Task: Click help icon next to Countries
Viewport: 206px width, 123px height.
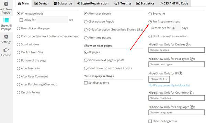Action: point(190,93)
